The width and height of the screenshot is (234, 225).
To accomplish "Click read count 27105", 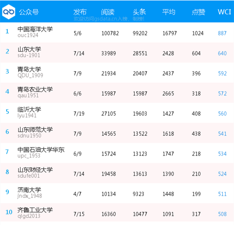I will 109,114.
